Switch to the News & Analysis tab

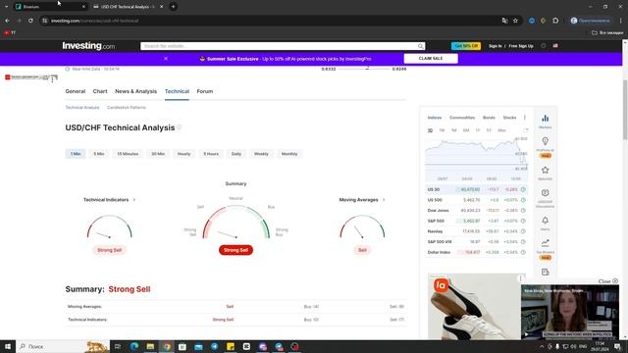coord(135,91)
